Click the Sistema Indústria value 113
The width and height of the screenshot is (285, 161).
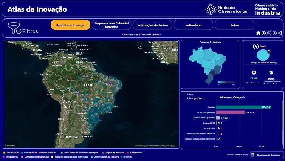[220, 133]
